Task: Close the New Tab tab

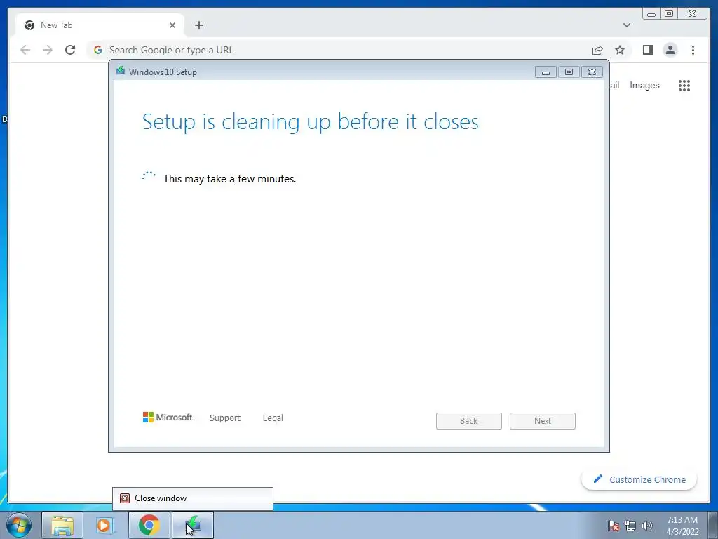Action: (172, 25)
